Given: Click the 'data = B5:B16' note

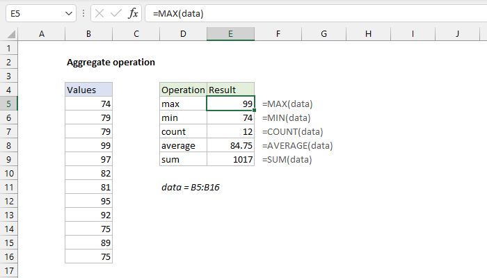Looking at the screenshot, I should pyautogui.click(x=191, y=188).
